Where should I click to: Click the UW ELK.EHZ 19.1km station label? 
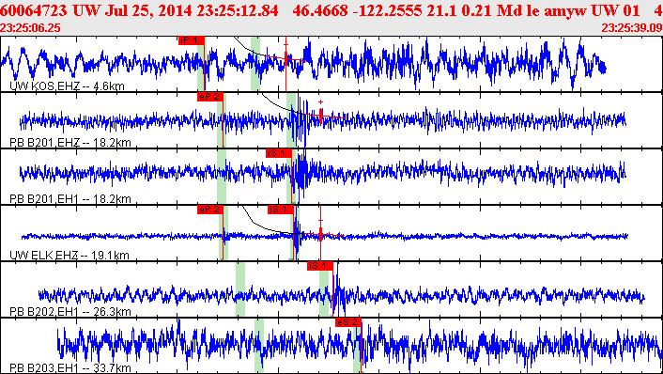pyautogui.click(x=69, y=255)
